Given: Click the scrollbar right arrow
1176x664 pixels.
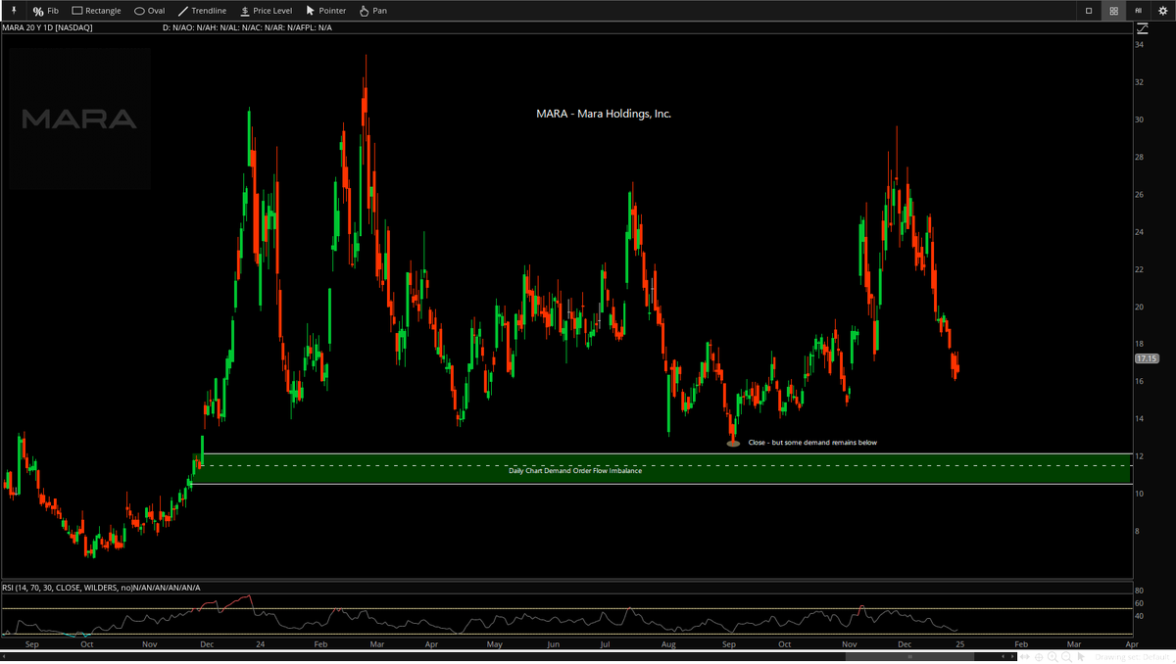Looking at the screenshot, I should pos(1014,657).
